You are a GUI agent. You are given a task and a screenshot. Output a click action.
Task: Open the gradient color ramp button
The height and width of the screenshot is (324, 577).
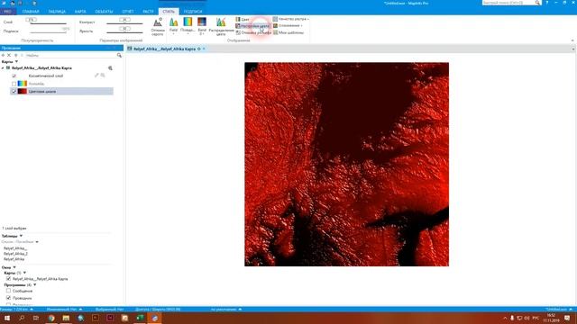(x=188, y=26)
